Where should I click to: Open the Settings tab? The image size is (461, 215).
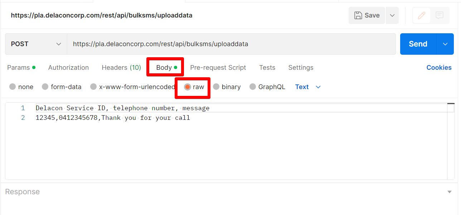(x=301, y=68)
